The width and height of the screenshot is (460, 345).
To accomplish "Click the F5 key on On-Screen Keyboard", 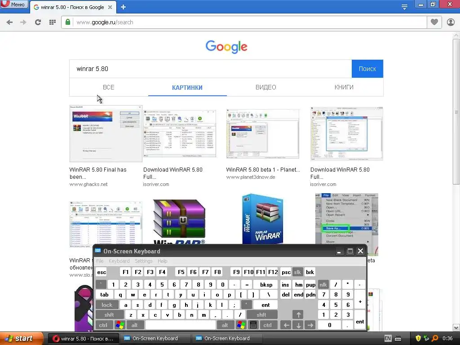I will click(181, 272).
